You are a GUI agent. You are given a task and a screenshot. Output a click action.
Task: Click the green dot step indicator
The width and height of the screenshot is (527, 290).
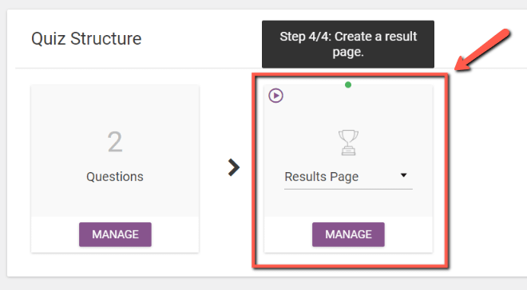(348, 84)
